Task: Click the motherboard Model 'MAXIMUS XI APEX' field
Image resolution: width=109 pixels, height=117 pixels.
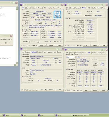Action: click(x=40, y=58)
